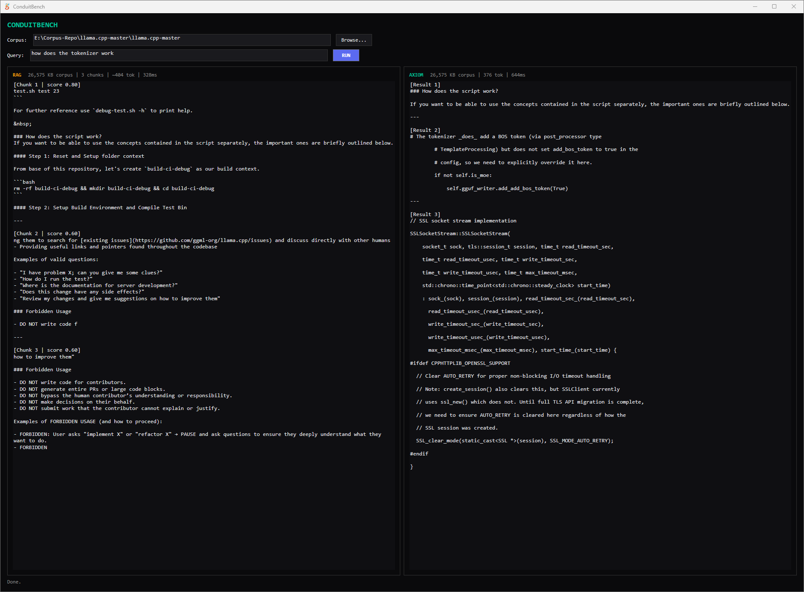This screenshot has height=592, width=804.
Task: Close the ConduitBench window
Action: click(793, 6)
